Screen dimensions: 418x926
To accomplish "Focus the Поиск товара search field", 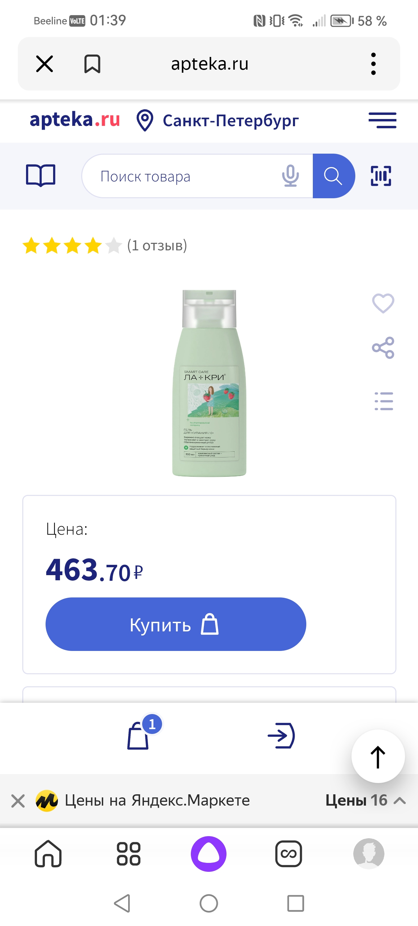I will 187,176.
